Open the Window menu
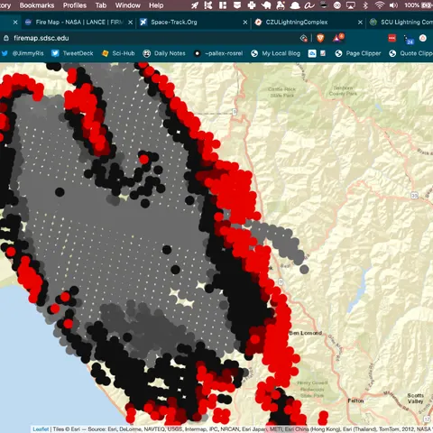Image resolution: width=433 pixels, height=433 pixels. coord(128,5)
